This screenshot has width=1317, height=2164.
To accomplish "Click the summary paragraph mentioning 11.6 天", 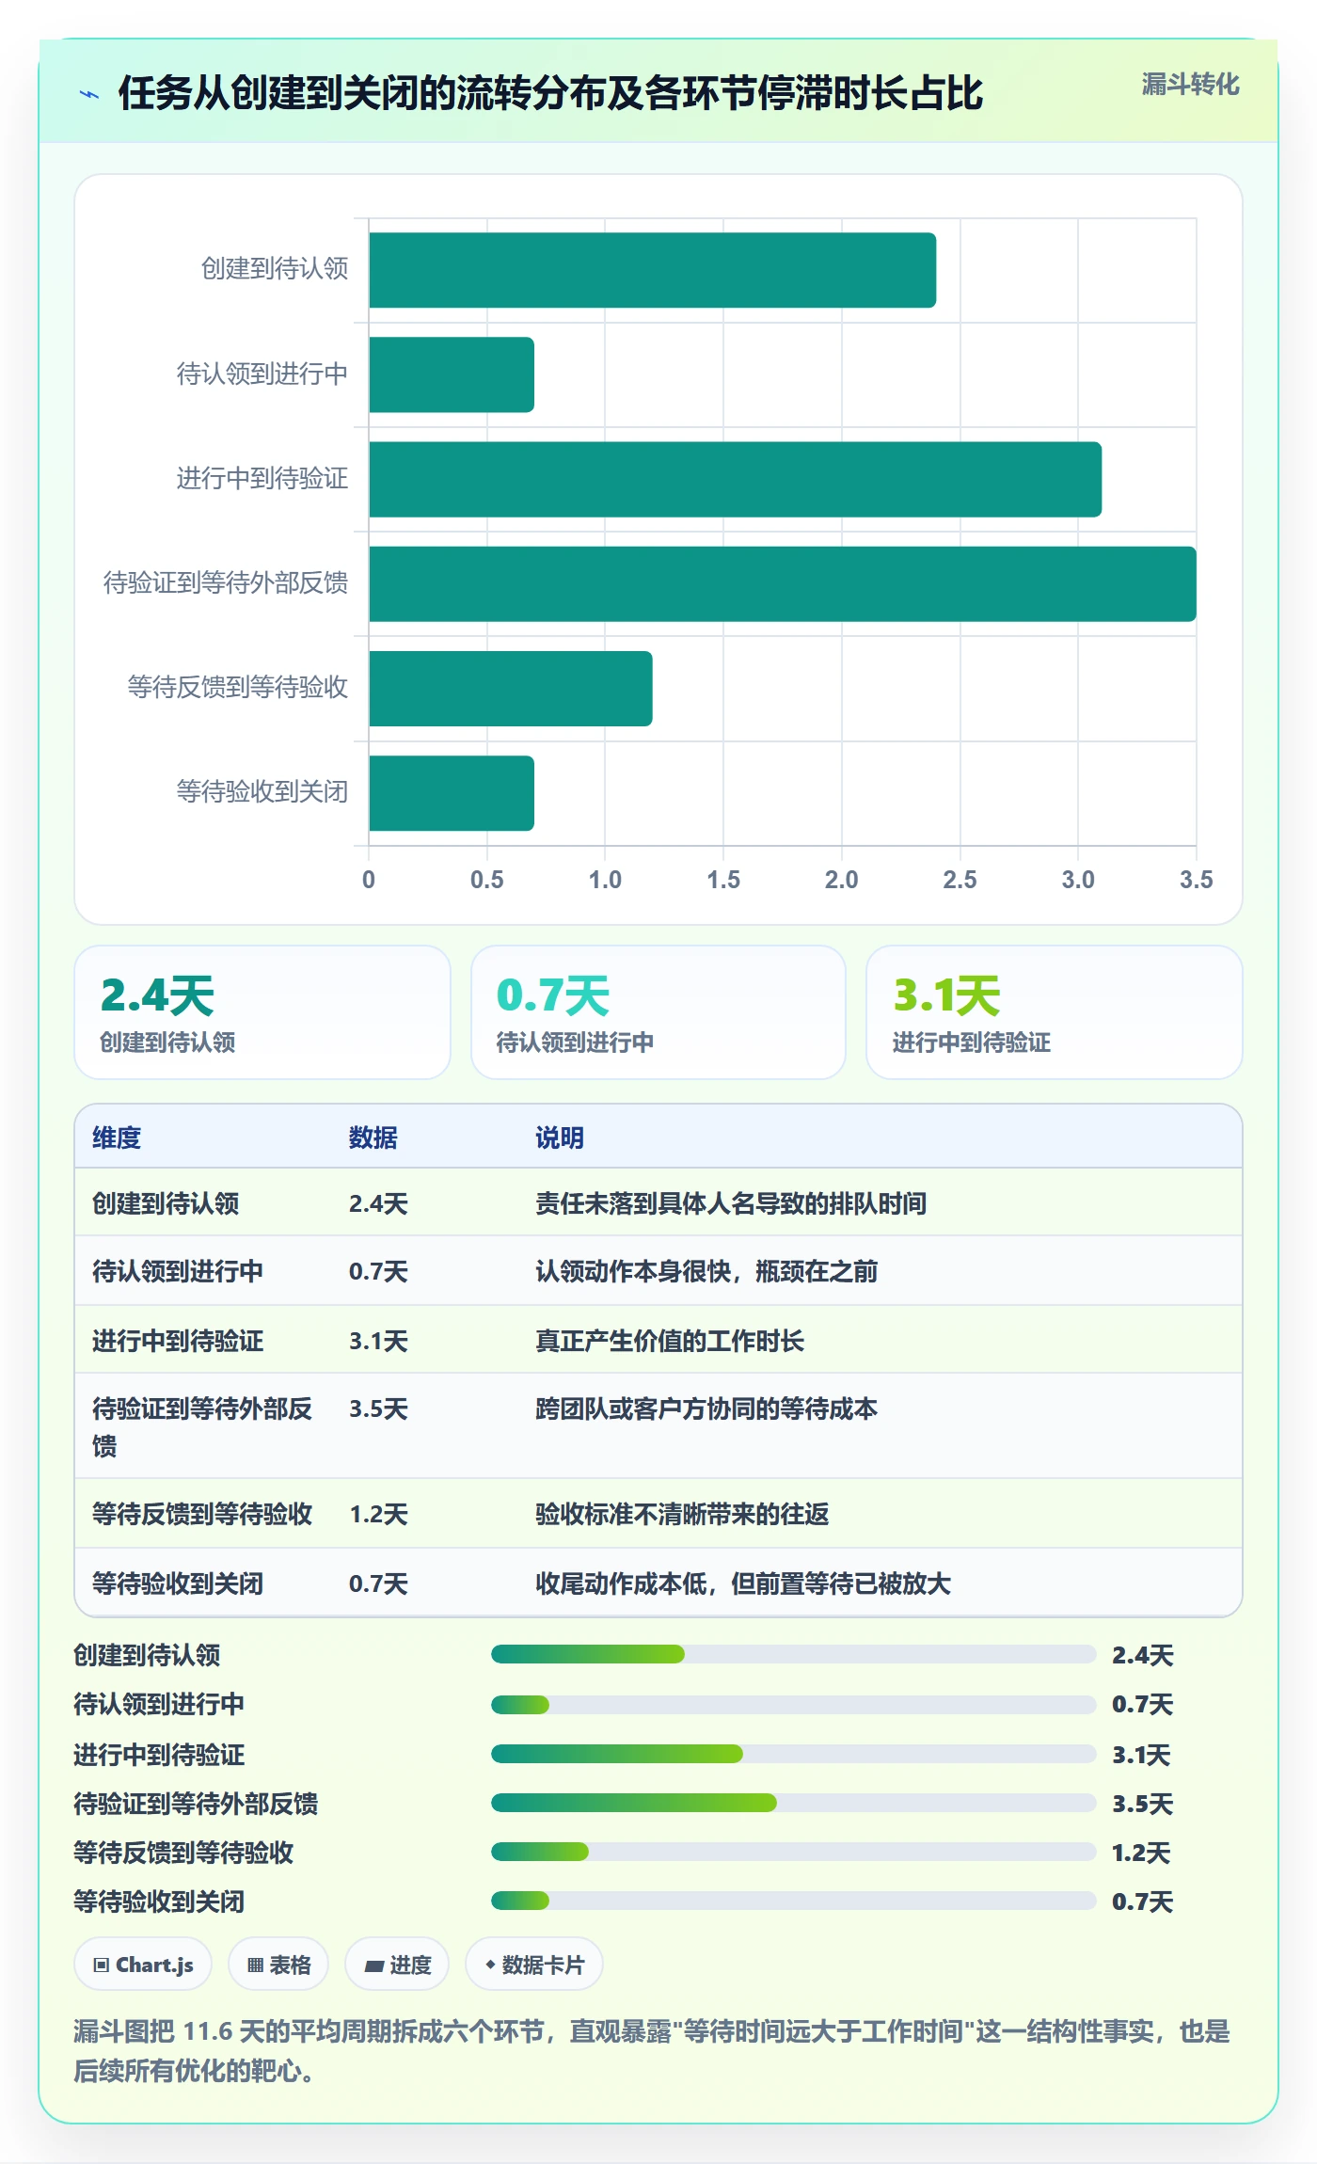I will [x=652, y=2050].
